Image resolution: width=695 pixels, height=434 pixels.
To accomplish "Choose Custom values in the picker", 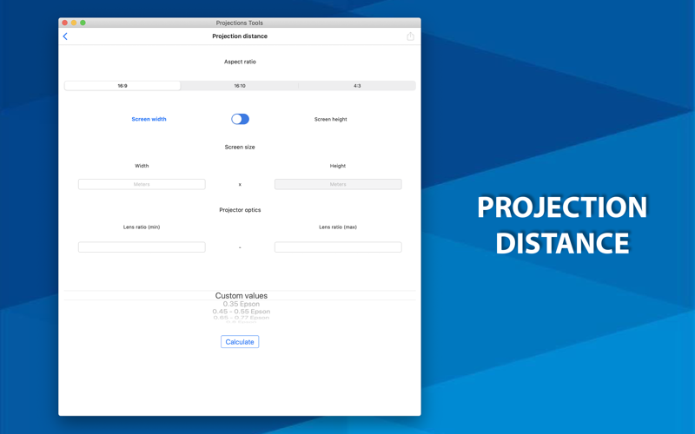I will [242, 295].
